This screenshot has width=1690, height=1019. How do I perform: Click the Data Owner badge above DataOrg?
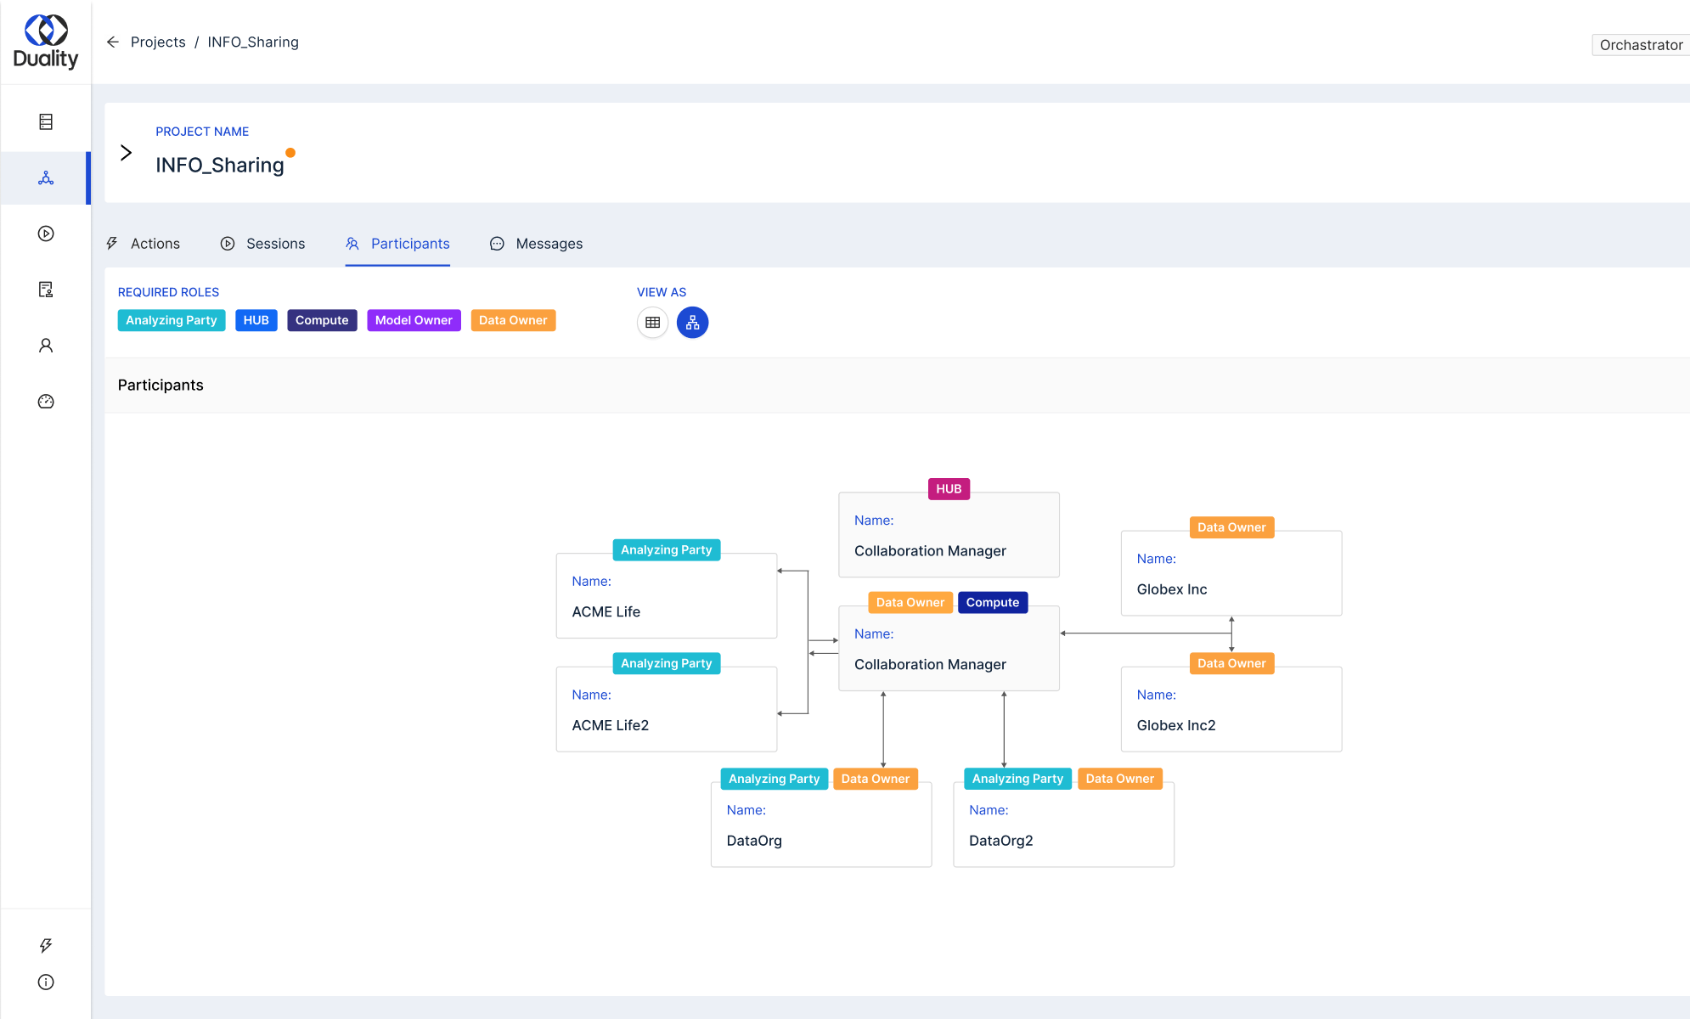pyautogui.click(x=875, y=779)
